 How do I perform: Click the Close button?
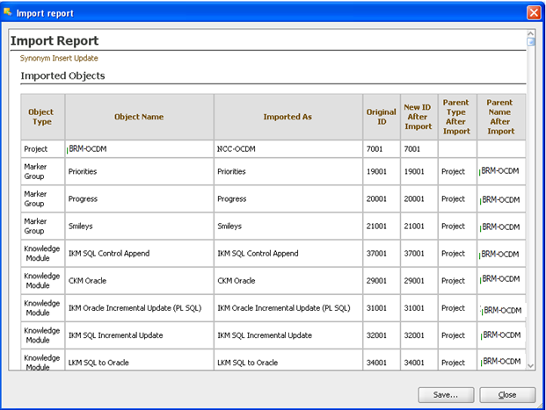tap(507, 395)
